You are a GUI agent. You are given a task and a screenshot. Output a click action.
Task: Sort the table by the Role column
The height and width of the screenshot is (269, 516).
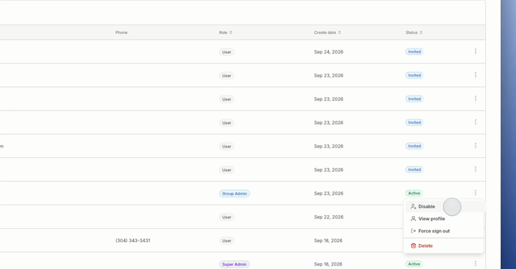[226, 32]
